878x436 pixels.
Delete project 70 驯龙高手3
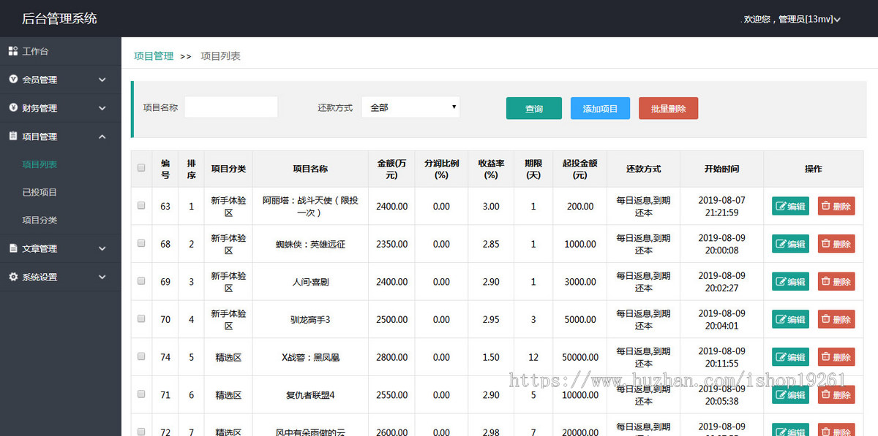(x=836, y=319)
